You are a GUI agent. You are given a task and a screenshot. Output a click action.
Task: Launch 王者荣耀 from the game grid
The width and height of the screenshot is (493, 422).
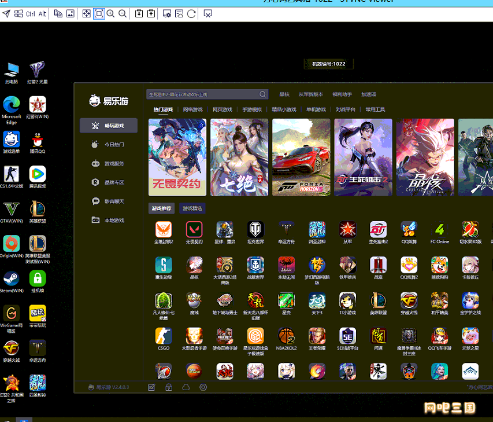pos(317,339)
